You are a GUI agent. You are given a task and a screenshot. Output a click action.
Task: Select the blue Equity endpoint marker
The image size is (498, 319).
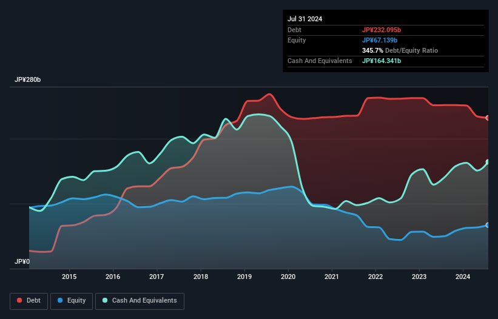[488, 225]
